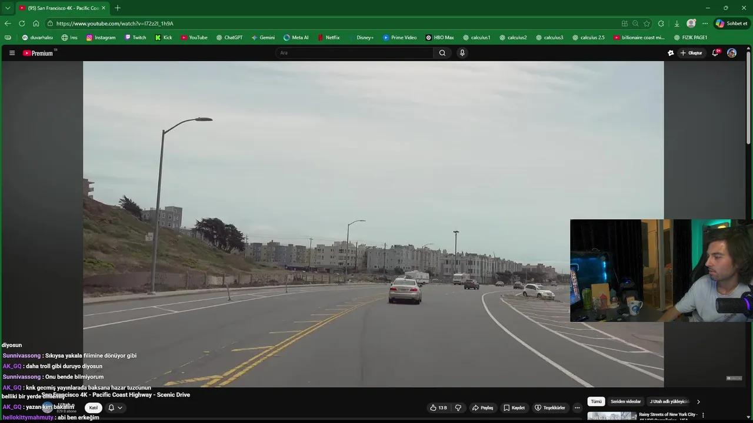Close the San Francisco 4K tab
Image resolution: width=753 pixels, height=423 pixels.
[x=104, y=8]
